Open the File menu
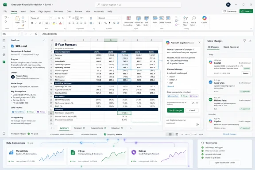This screenshot has width=255, height=170. (x=5, y=12)
